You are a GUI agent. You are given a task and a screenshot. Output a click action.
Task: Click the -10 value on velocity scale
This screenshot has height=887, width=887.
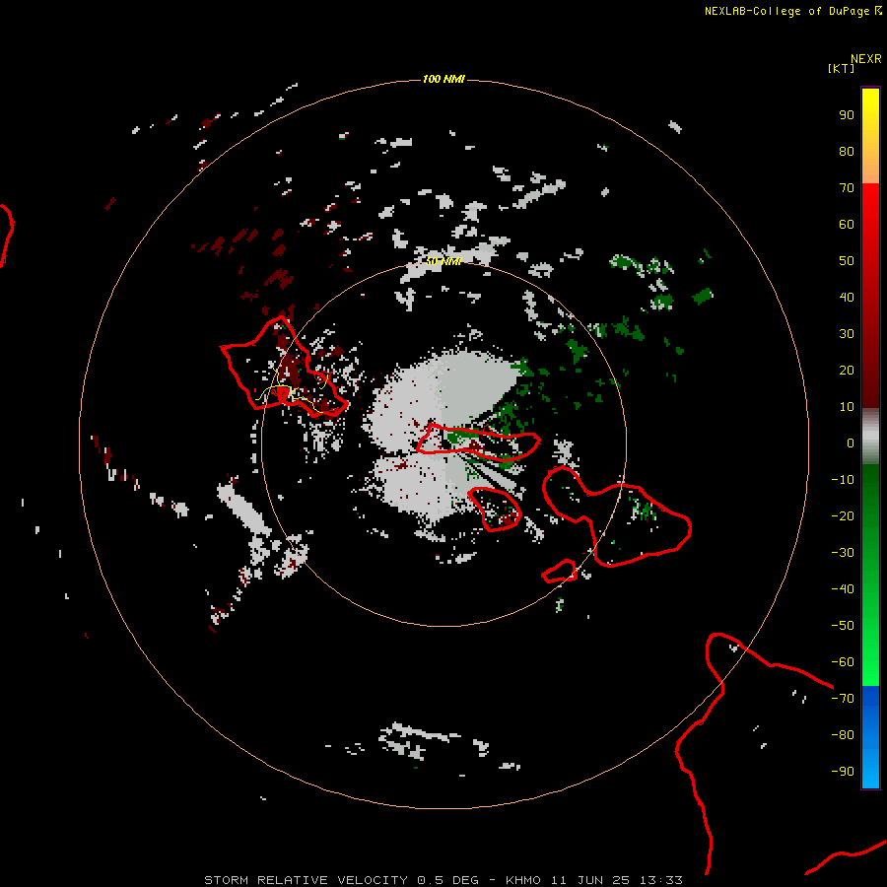click(843, 480)
